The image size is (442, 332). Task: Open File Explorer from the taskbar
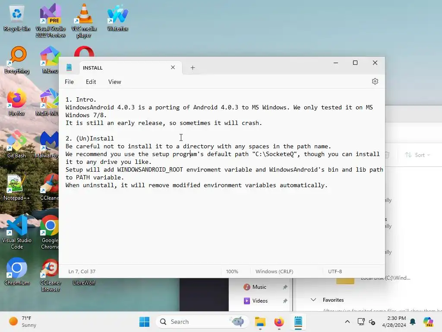point(260,322)
